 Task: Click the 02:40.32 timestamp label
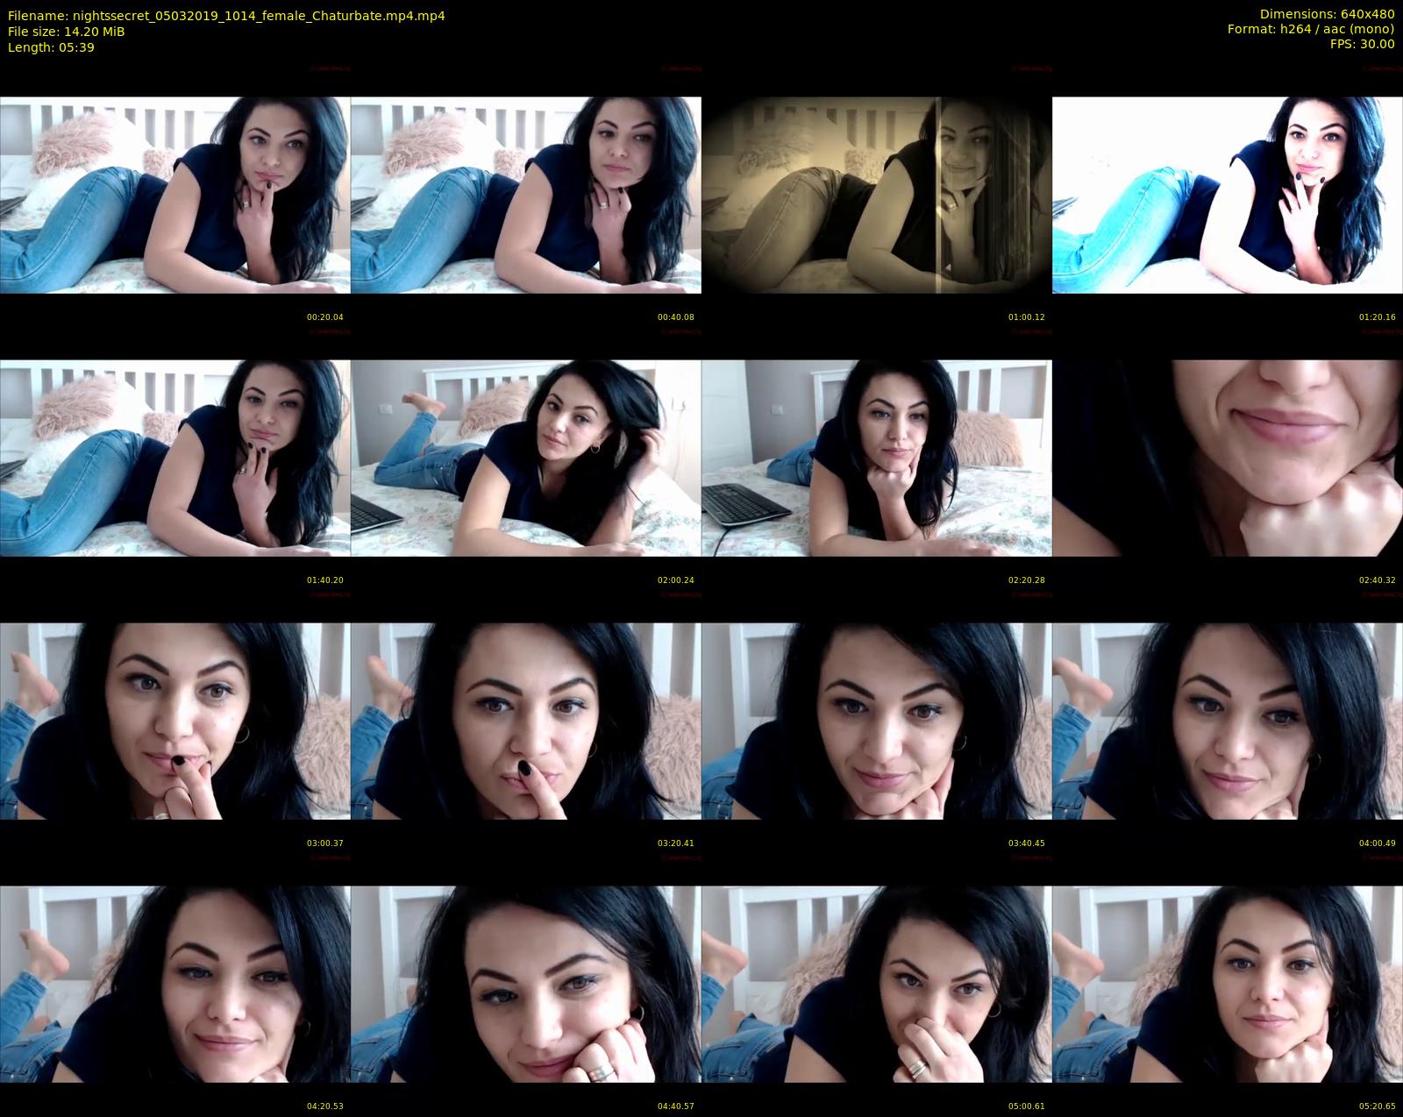1378,580
